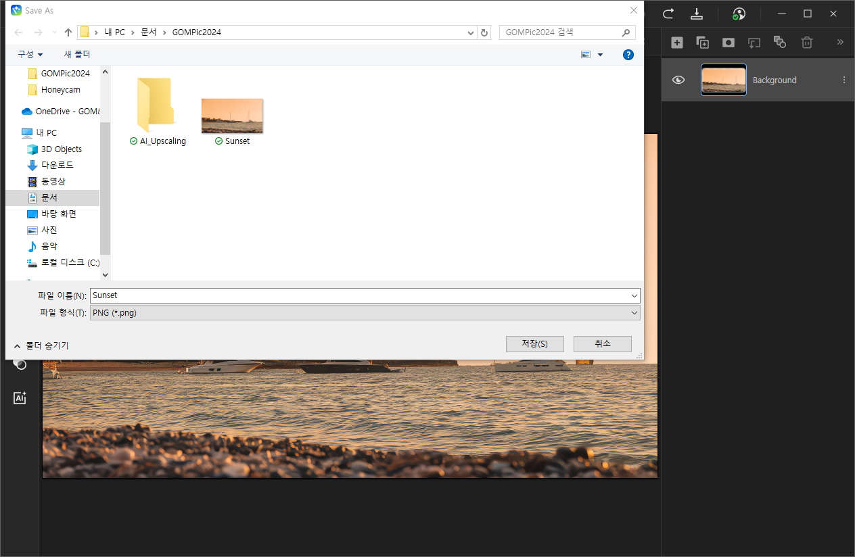
Task: Collapse folders with 폴더 숨기기 toggle
Action: click(x=41, y=345)
